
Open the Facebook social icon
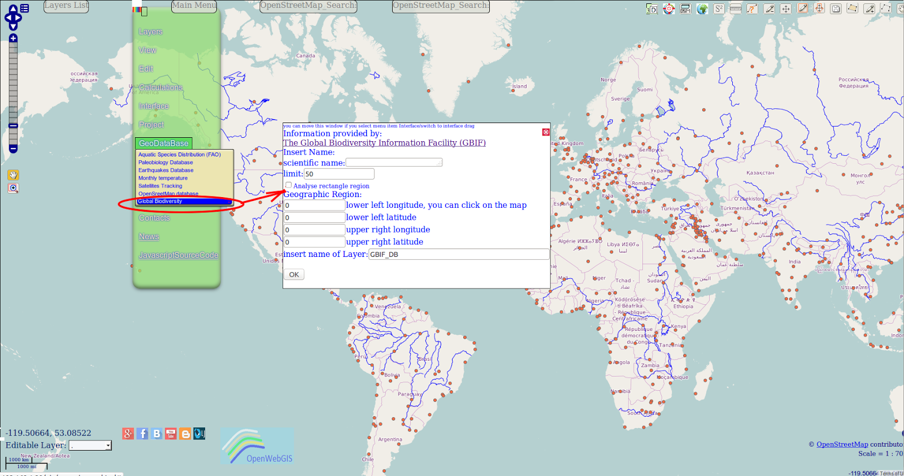142,434
